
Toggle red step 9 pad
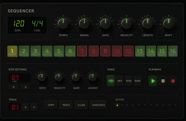click(105, 51)
